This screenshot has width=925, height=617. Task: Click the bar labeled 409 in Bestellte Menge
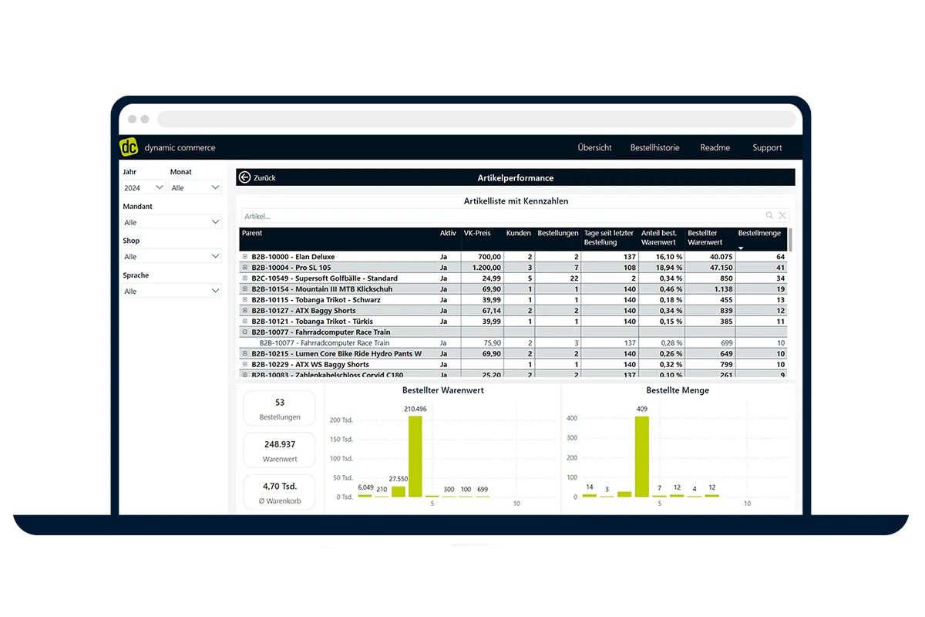tap(641, 457)
